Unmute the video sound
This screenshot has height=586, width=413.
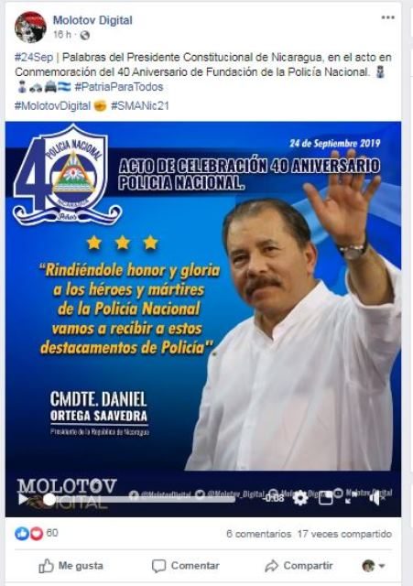pos(376,498)
